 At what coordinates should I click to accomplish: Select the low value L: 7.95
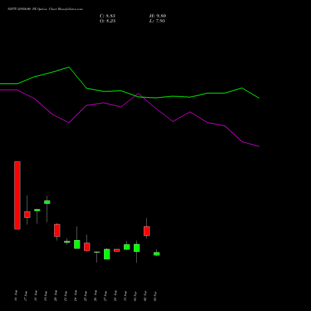[x=157, y=21]
